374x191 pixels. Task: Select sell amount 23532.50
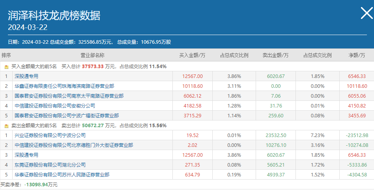276,135
